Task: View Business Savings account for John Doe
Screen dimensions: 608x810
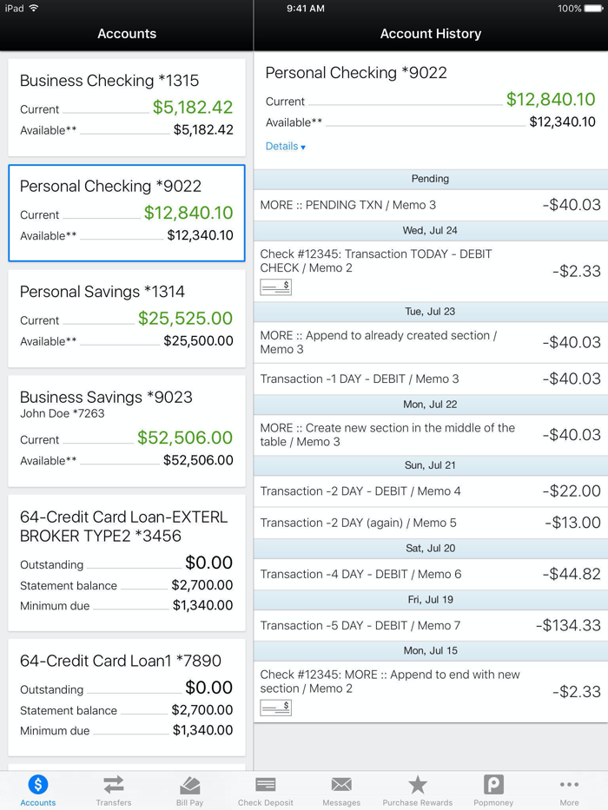Action: [126, 427]
